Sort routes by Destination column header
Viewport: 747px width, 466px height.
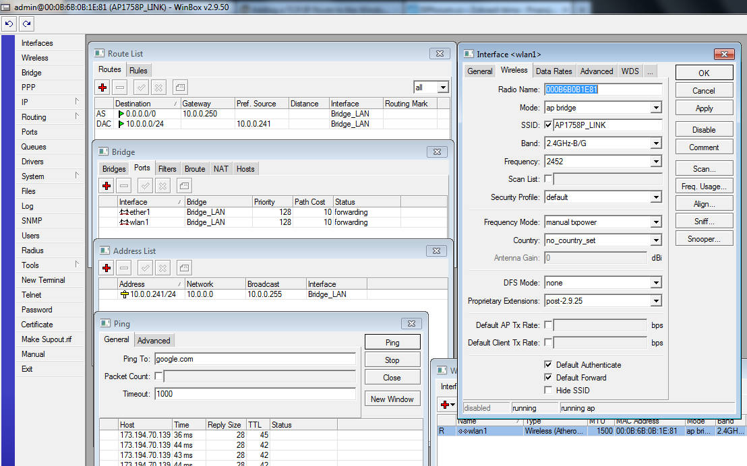click(x=147, y=103)
